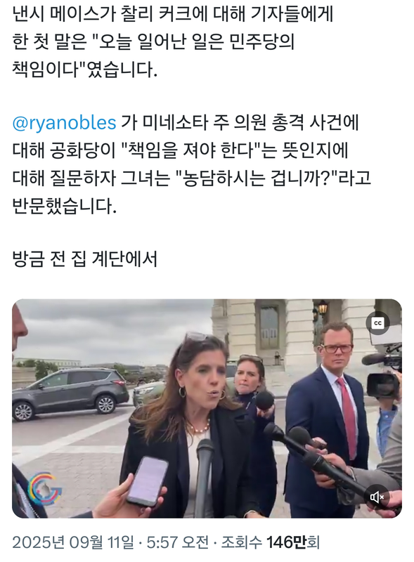This screenshot has width=414, height=562.
Task: Open the post date "2025년 09월 11일"
Action: [73, 542]
